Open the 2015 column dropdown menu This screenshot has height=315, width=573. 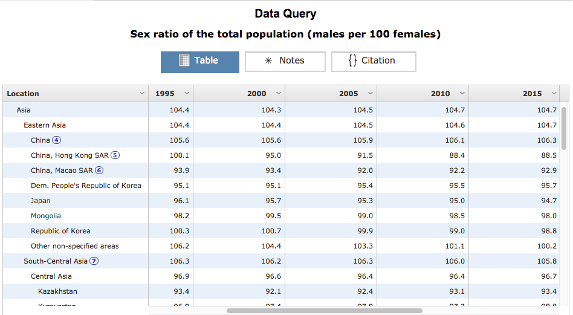(x=554, y=94)
